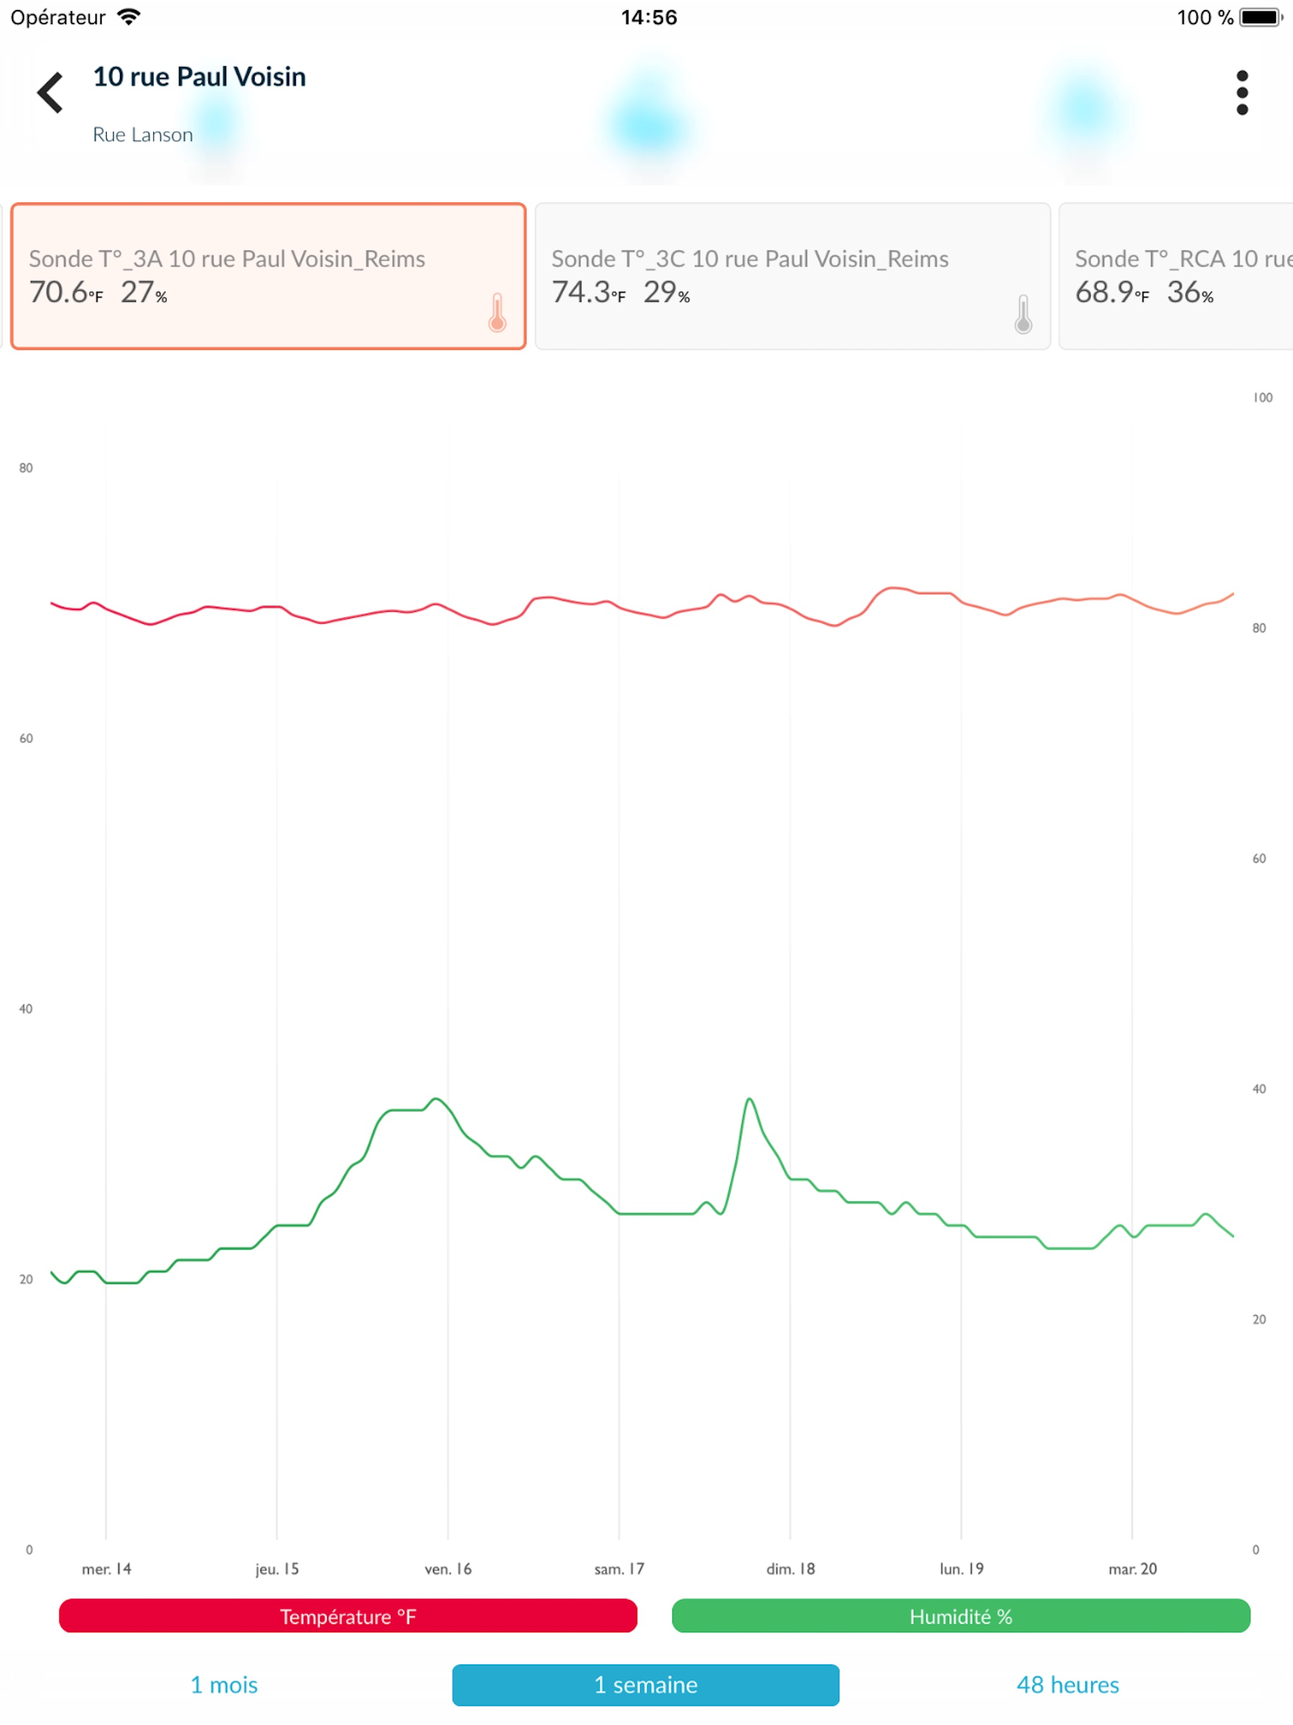The height and width of the screenshot is (1725, 1293).
Task: Select Sonde T°_3A sensor card
Action: click(x=268, y=276)
